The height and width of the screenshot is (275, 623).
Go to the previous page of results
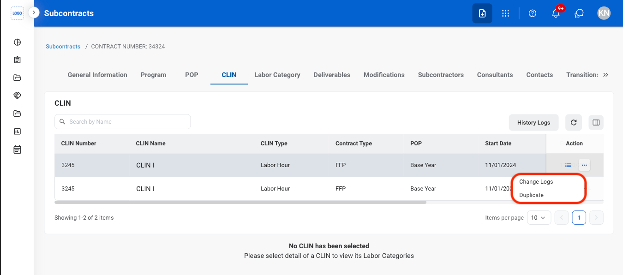[562, 218]
